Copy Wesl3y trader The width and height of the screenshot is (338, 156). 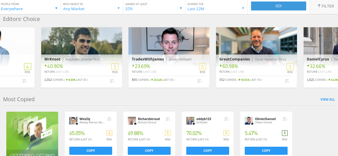click(x=91, y=151)
